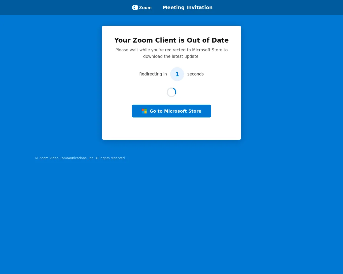The width and height of the screenshot is (343, 274).
Task: Click the "Redirecting in" label
Action: point(153,74)
